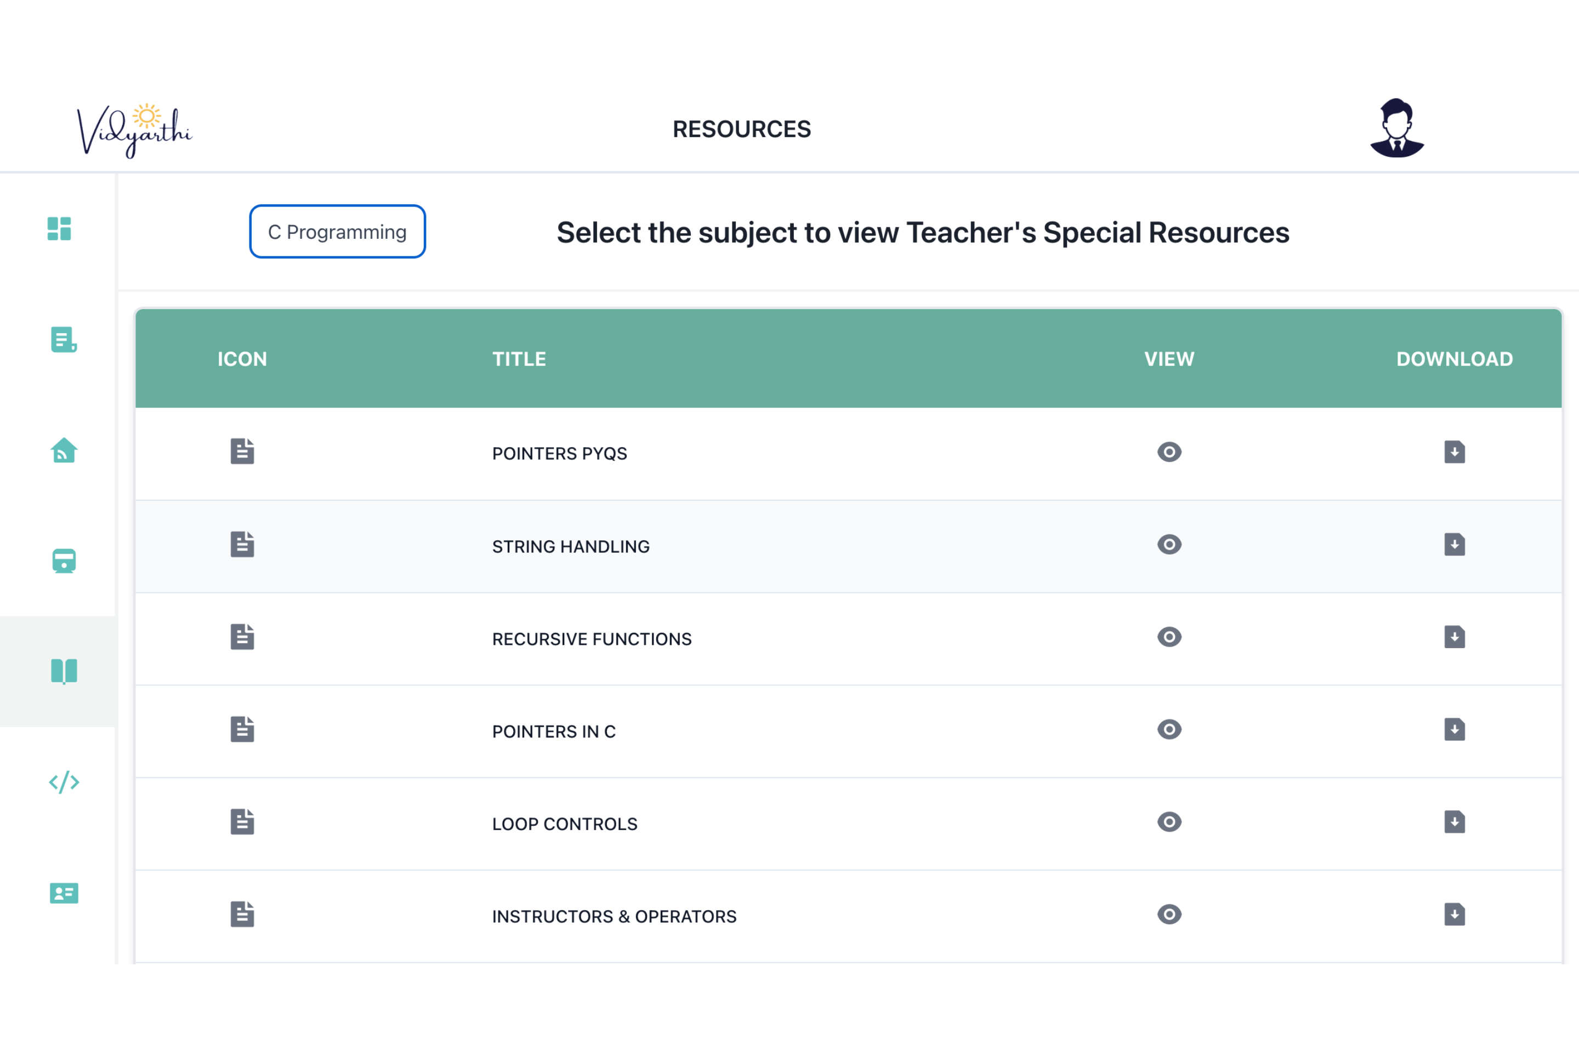This screenshot has width=1579, height=1052.
Task: Click the user profile avatar
Action: point(1396,128)
